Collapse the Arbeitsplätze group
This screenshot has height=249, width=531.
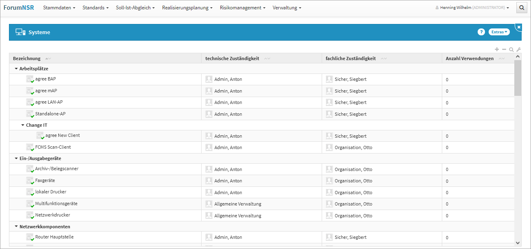(16, 69)
